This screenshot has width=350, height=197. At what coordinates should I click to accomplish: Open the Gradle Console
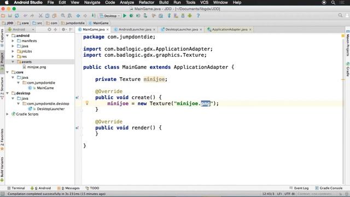point(329,188)
